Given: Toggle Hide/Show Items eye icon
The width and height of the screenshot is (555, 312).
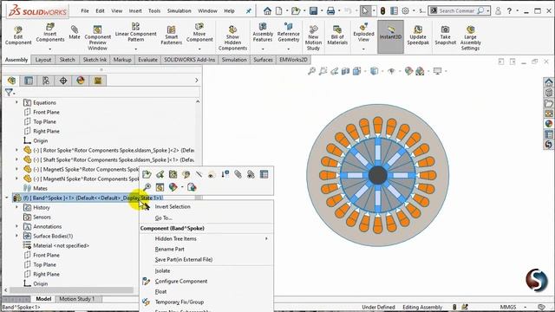Looking at the screenshot, I should click(x=391, y=71).
